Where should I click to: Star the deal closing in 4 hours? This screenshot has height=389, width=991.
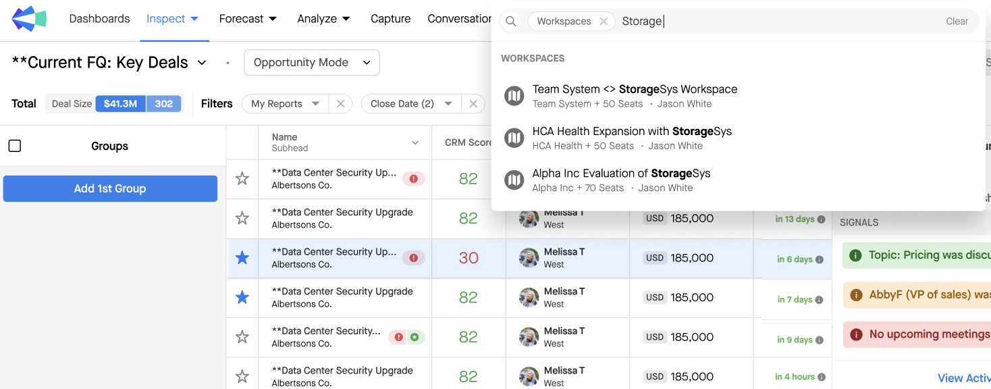point(242,376)
